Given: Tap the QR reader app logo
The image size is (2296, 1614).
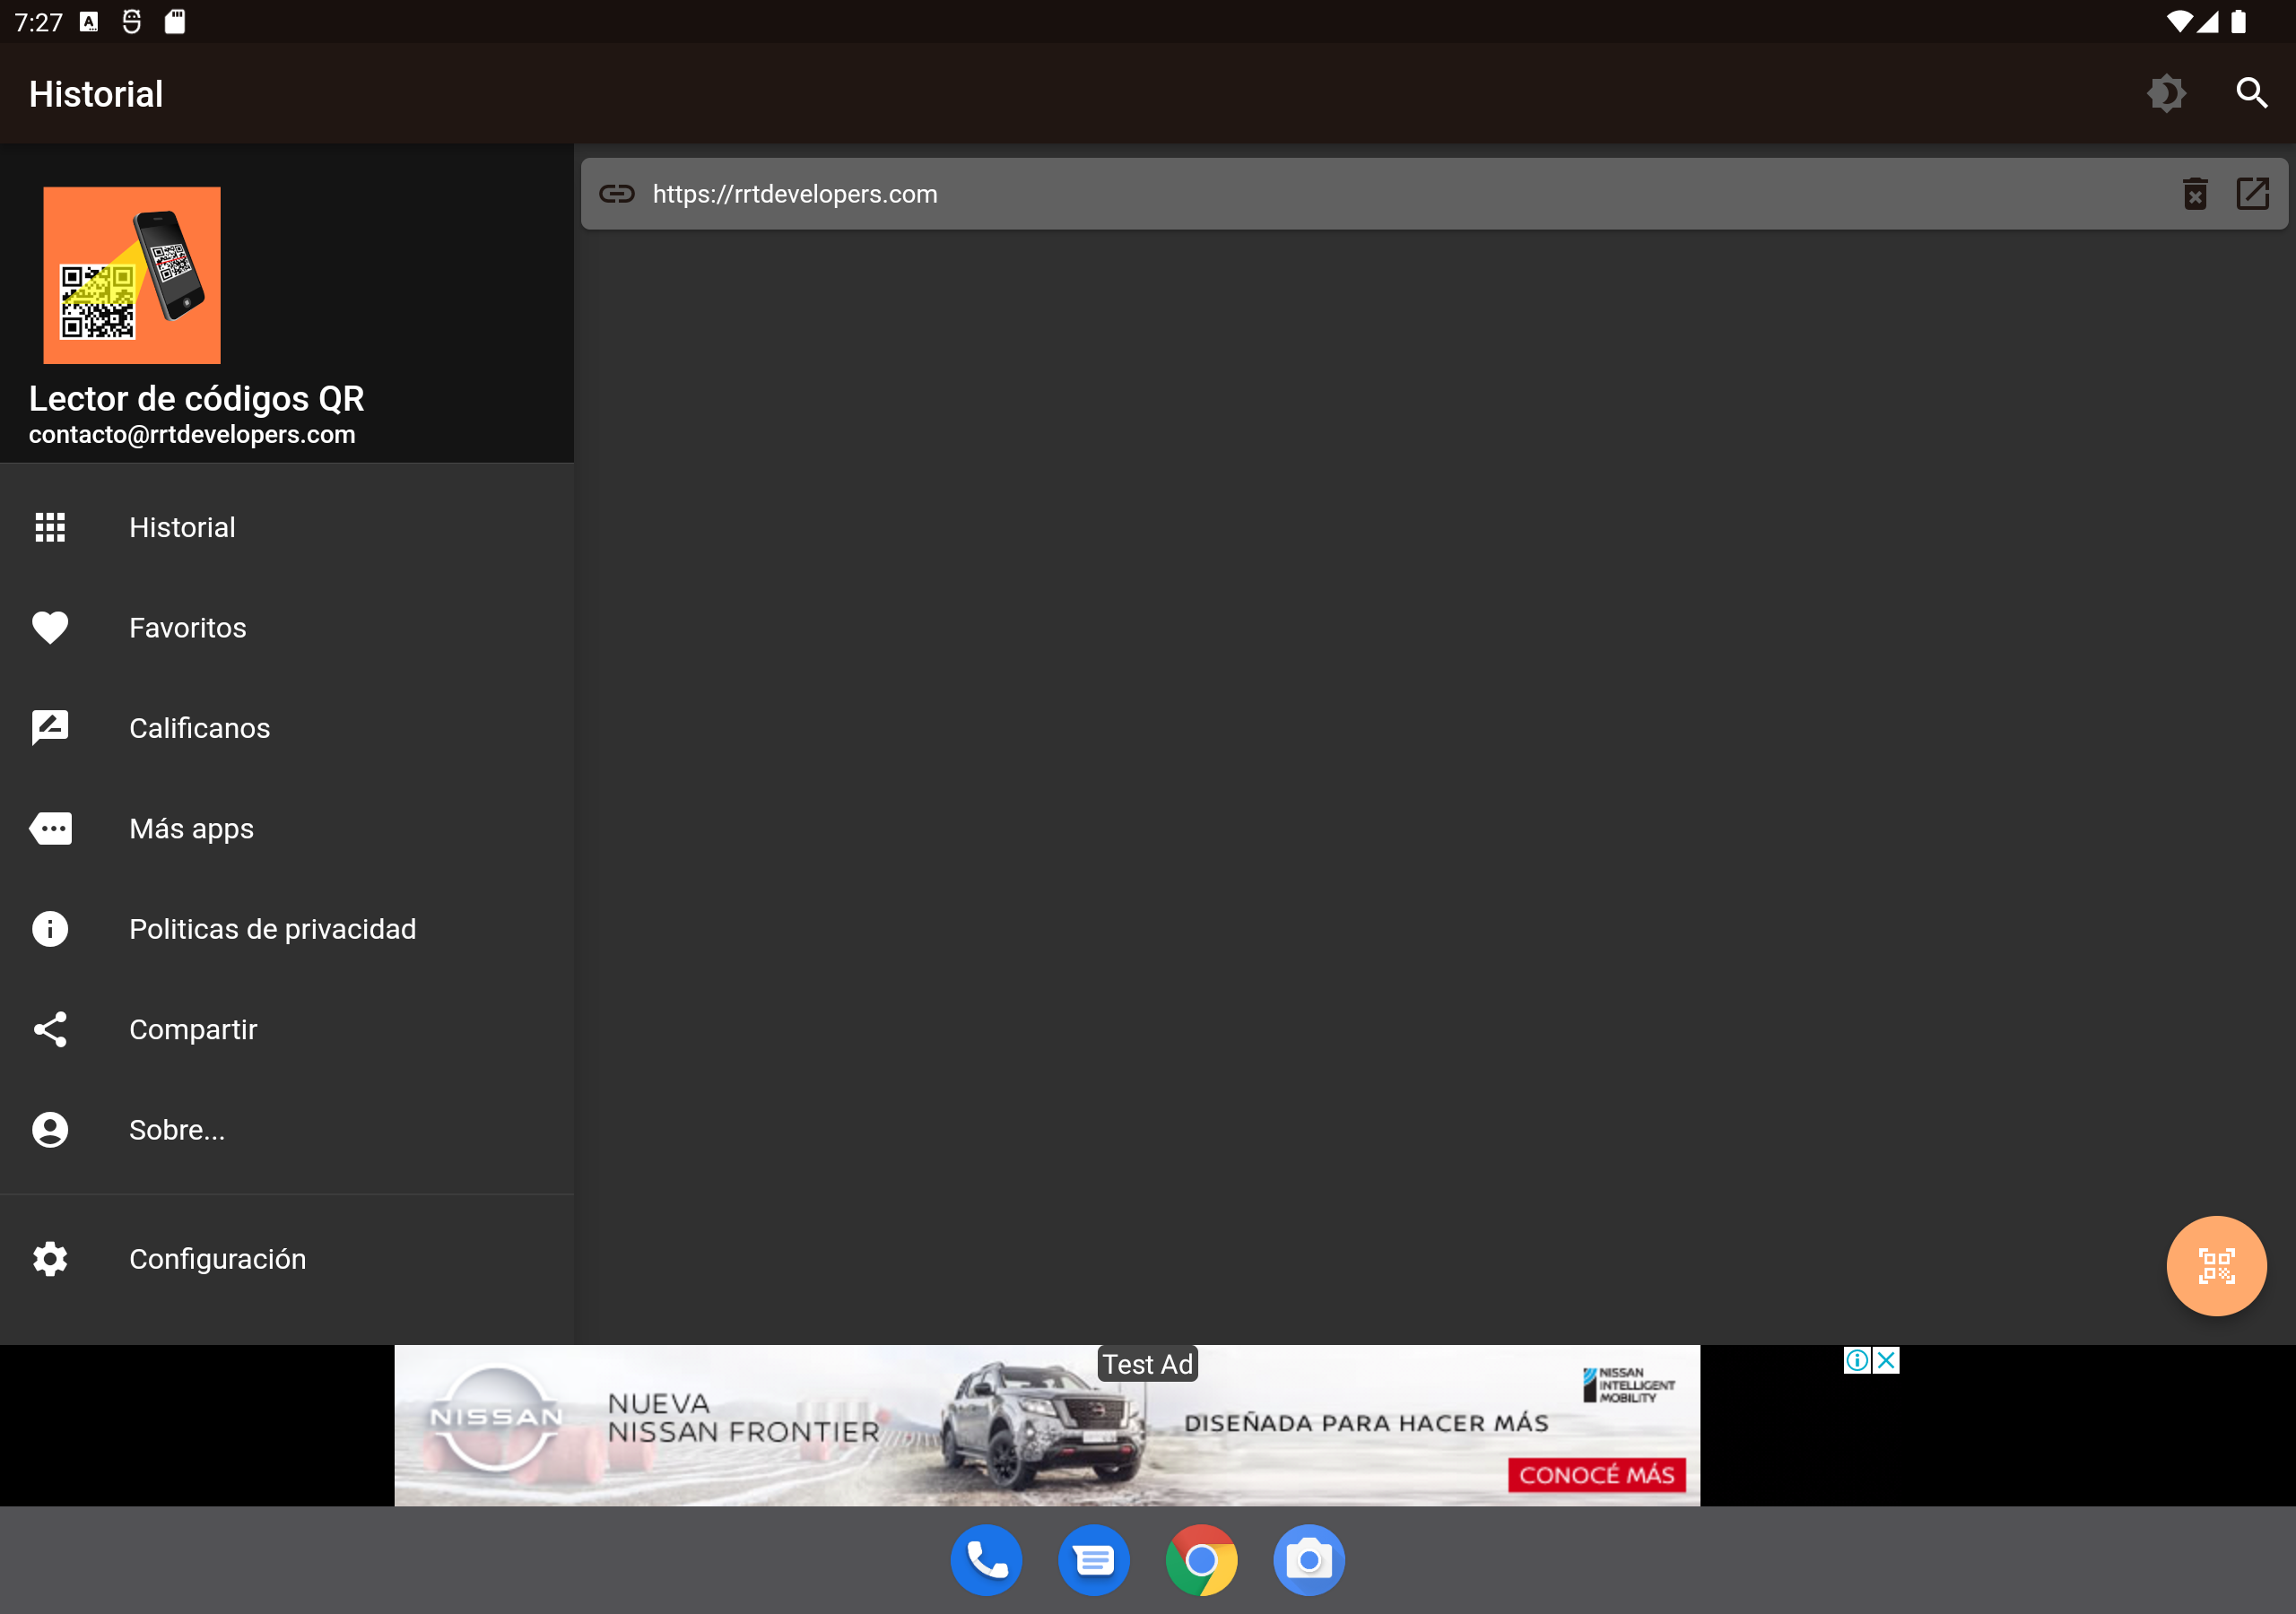Looking at the screenshot, I should pos(132,275).
